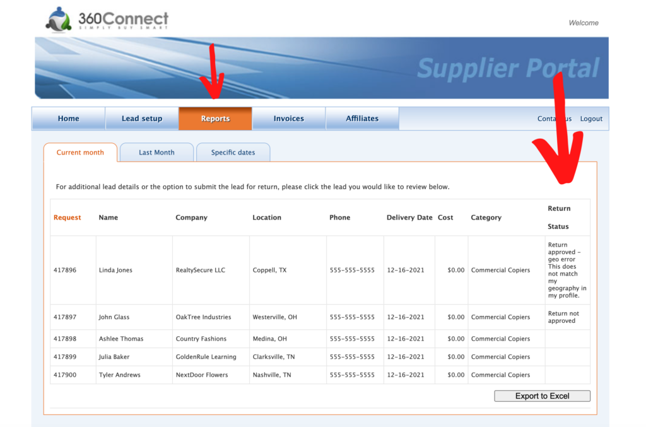This screenshot has width=646, height=427.
Task: Click the Ashlee Thomas lead entry
Action: [x=121, y=339]
